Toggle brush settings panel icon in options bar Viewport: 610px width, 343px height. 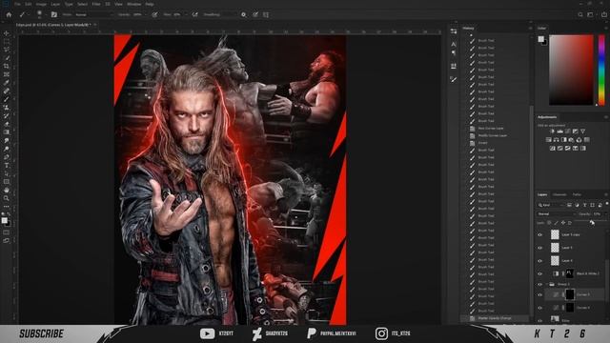click(x=54, y=15)
